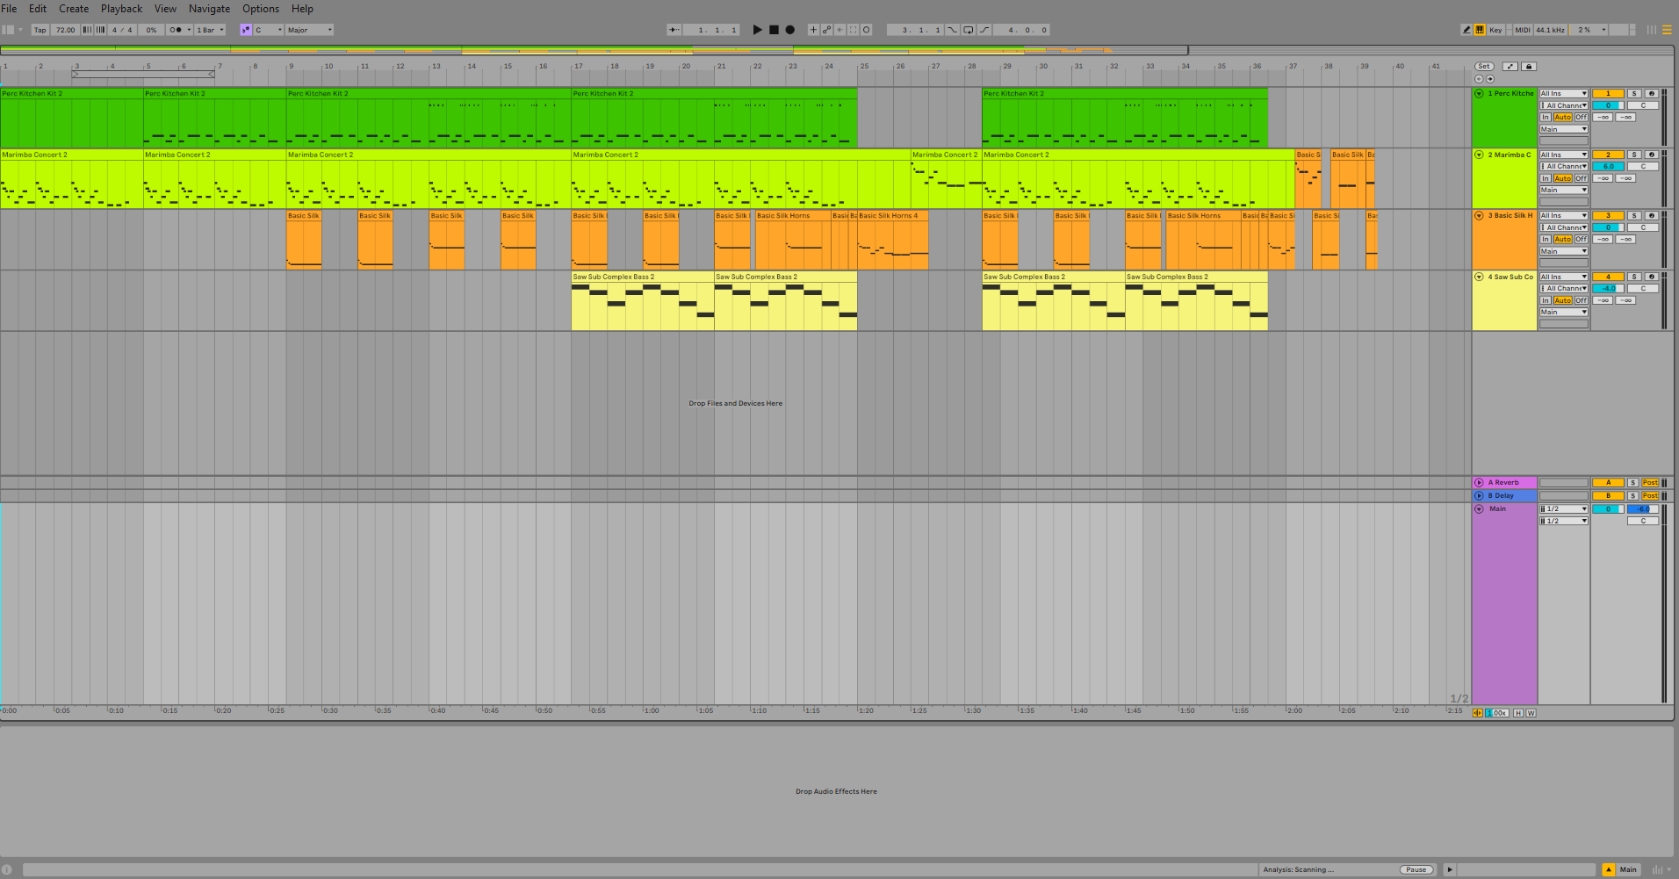Image resolution: width=1679 pixels, height=879 pixels.
Task: Open the mixer view hamburger icon
Action: [1667, 30]
